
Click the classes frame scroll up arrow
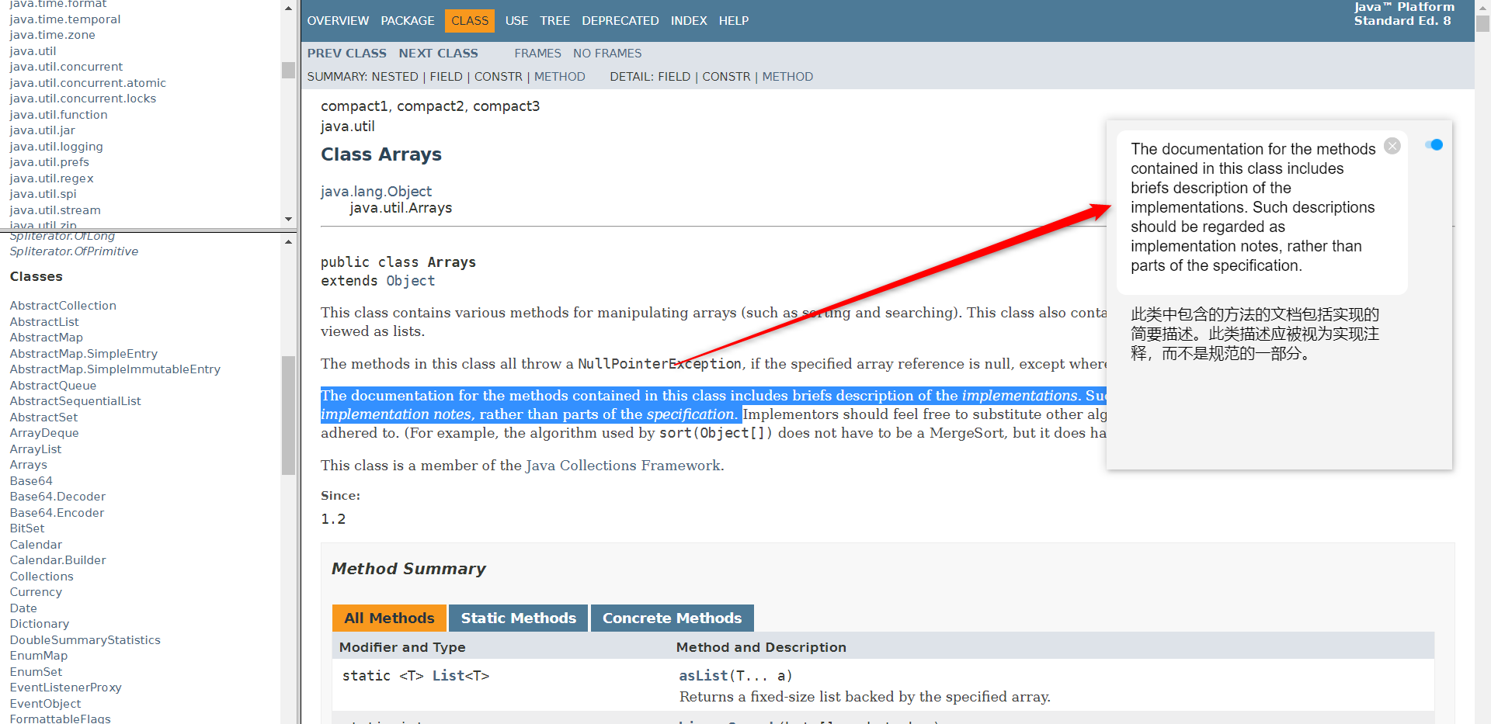(x=289, y=242)
